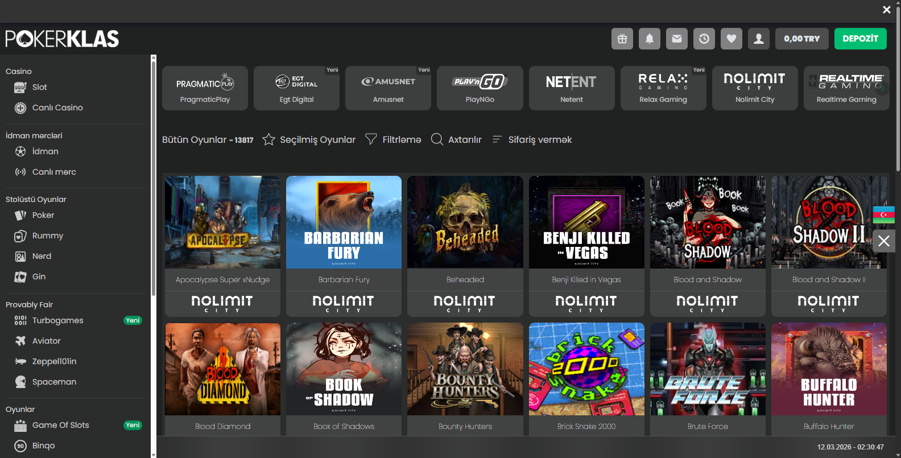Image resolution: width=901 pixels, height=458 pixels.
Task: Open Book of Shadows game thumbnail
Action: point(344,369)
